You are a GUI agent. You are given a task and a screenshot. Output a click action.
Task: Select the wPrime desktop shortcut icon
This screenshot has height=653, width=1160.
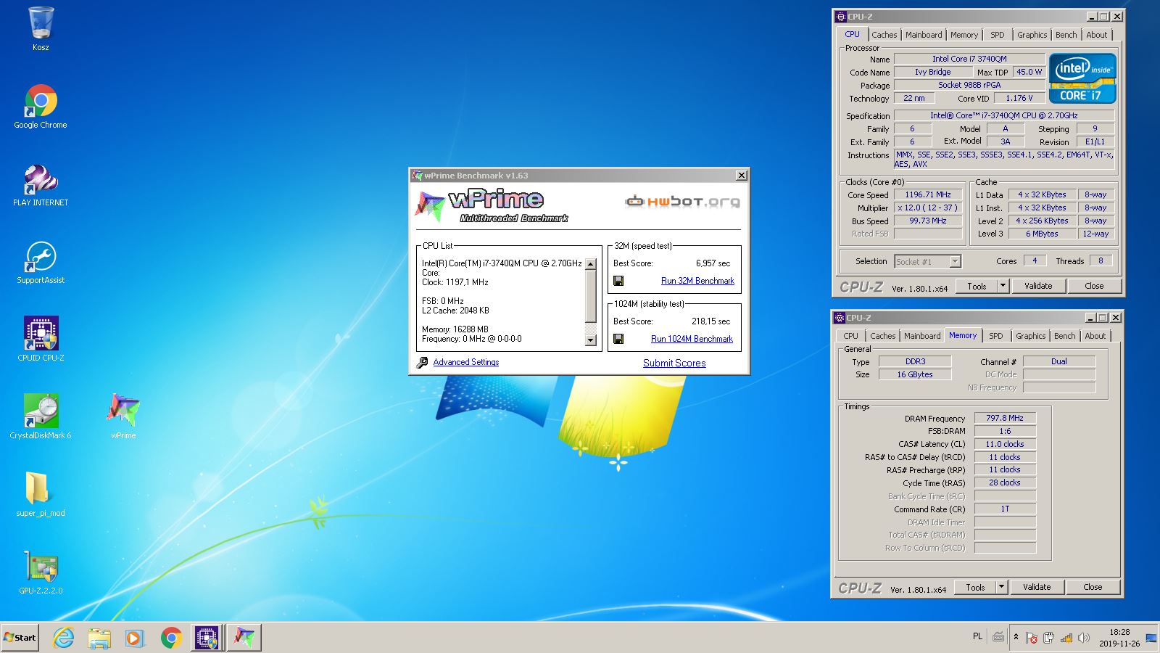tap(123, 417)
